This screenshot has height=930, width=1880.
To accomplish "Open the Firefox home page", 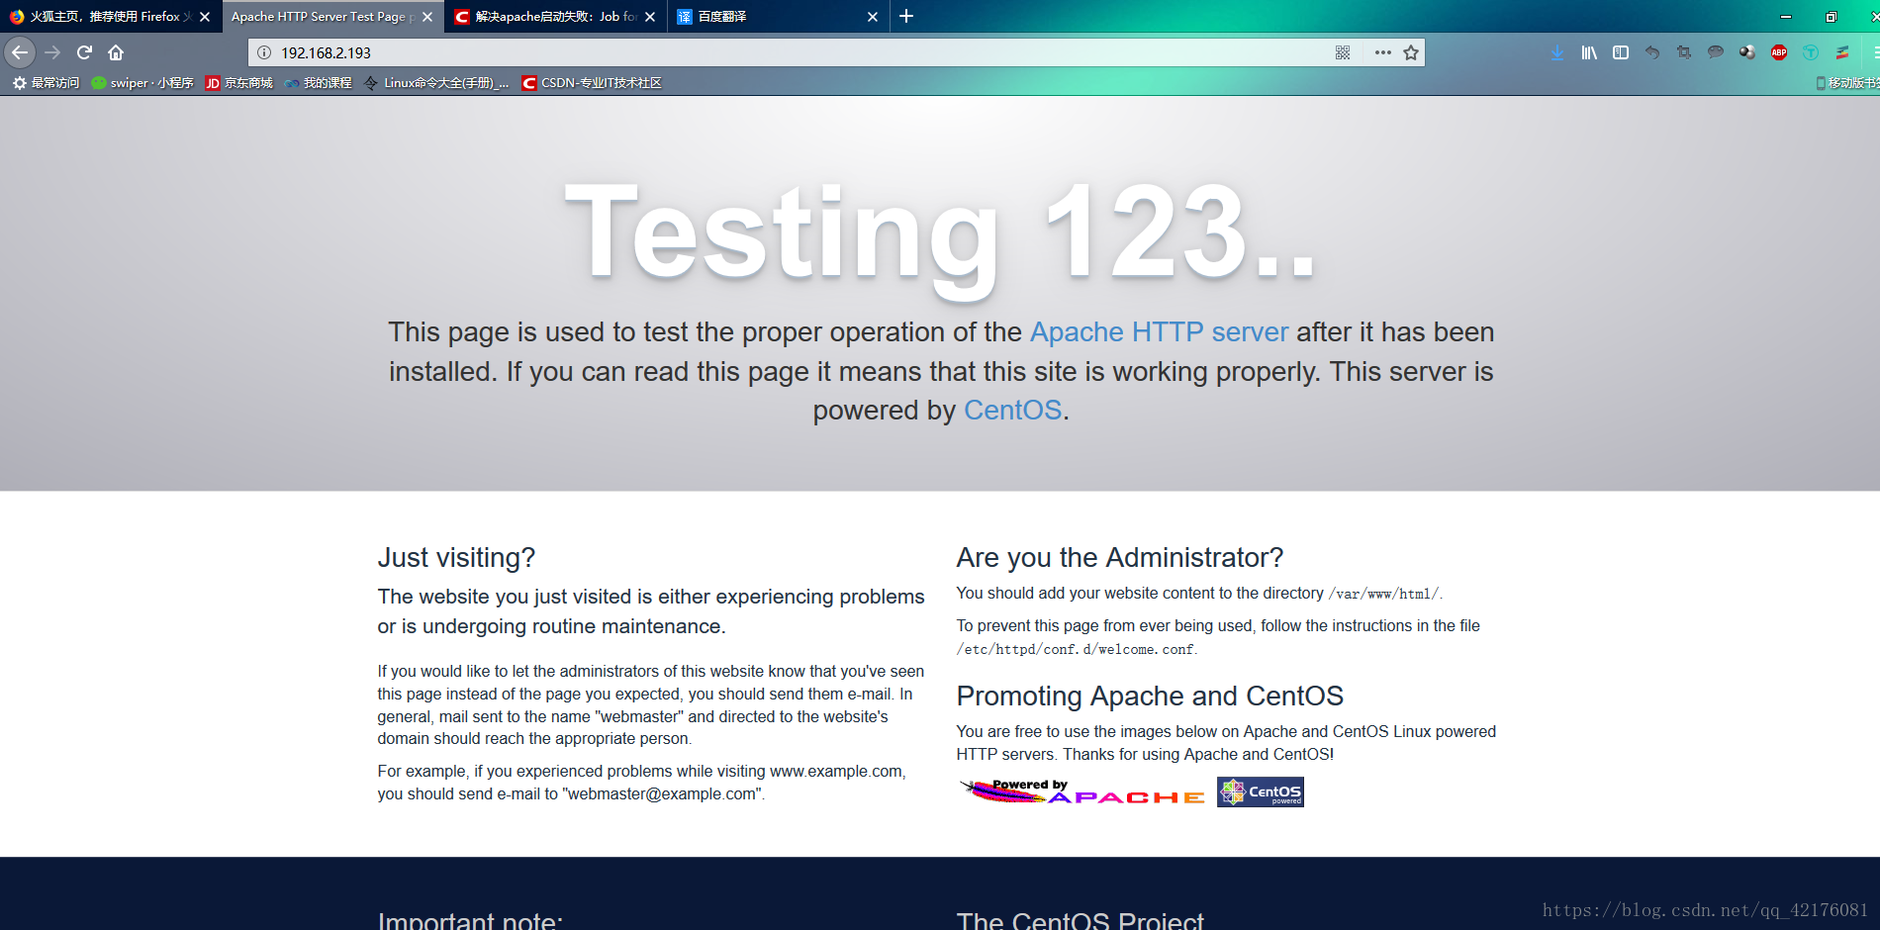I will (116, 52).
